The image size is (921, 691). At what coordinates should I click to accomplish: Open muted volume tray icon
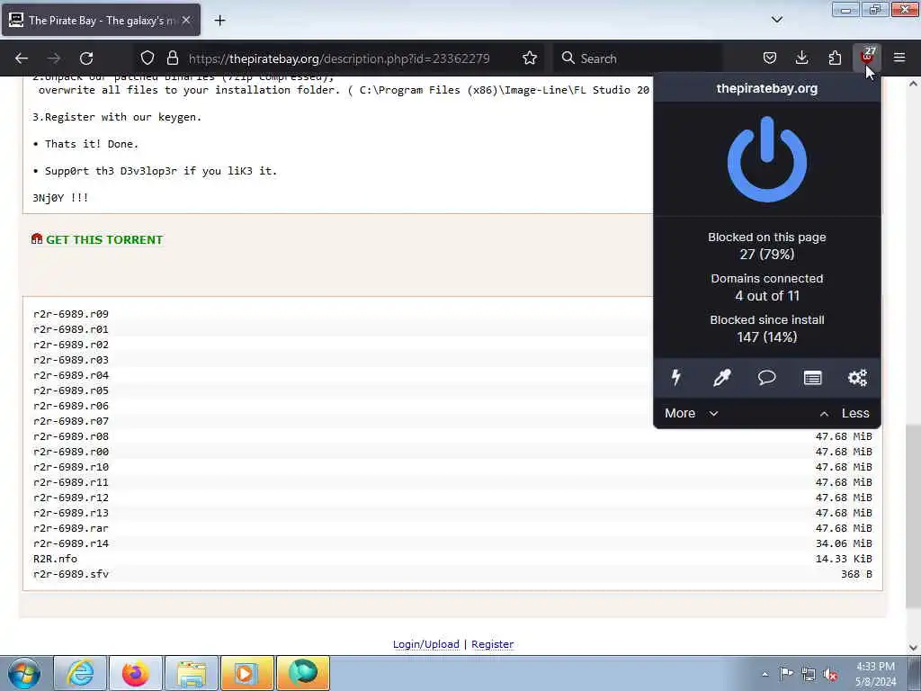[830, 674]
